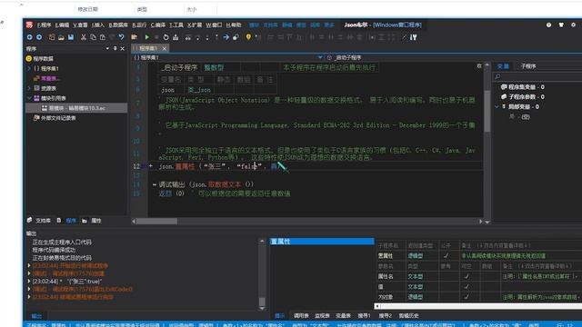This screenshot has width=582, height=327.
Task: Click the output panel scroll down arrow
Action: pos(262,308)
